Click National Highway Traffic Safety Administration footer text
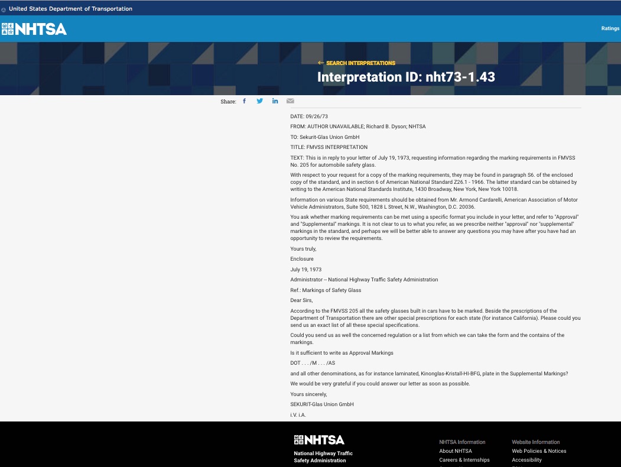Screen dimensions: 621x467 click(x=323, y=457)
